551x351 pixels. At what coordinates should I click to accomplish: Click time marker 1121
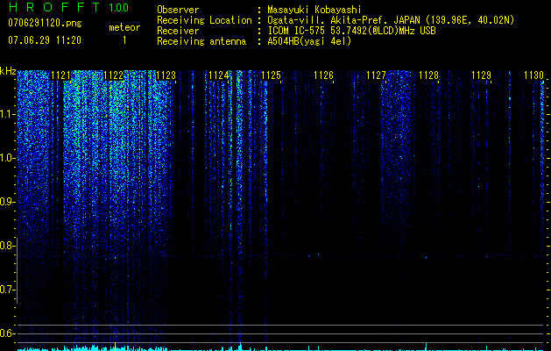[60, 75]
